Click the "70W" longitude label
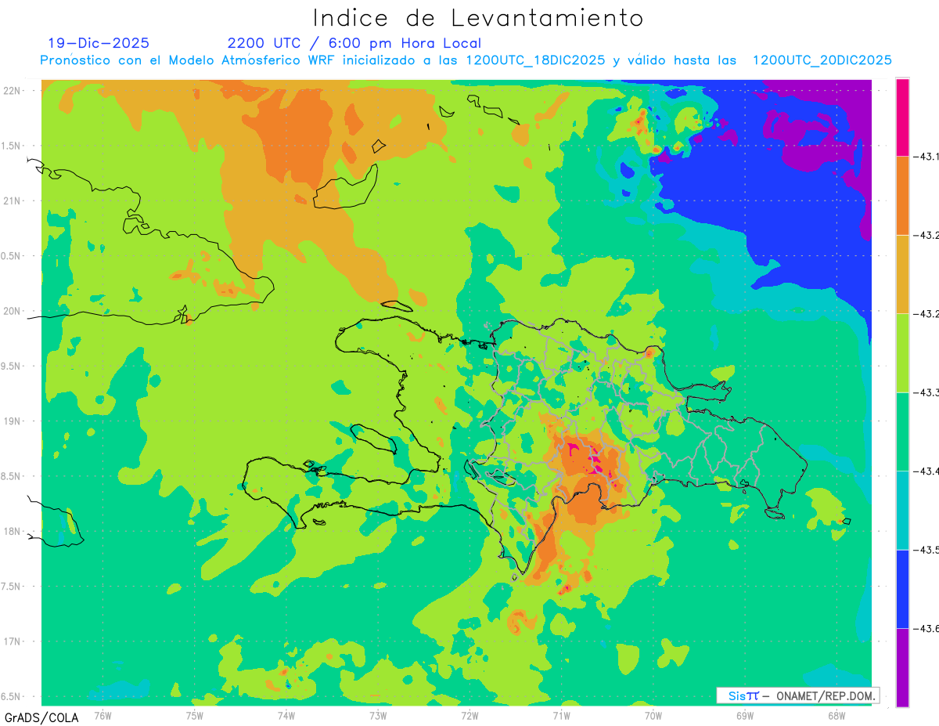 click(x=653, y=714)
